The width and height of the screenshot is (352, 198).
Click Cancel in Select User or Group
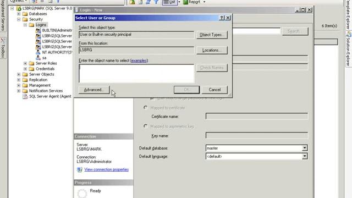[x=215, y=90]
